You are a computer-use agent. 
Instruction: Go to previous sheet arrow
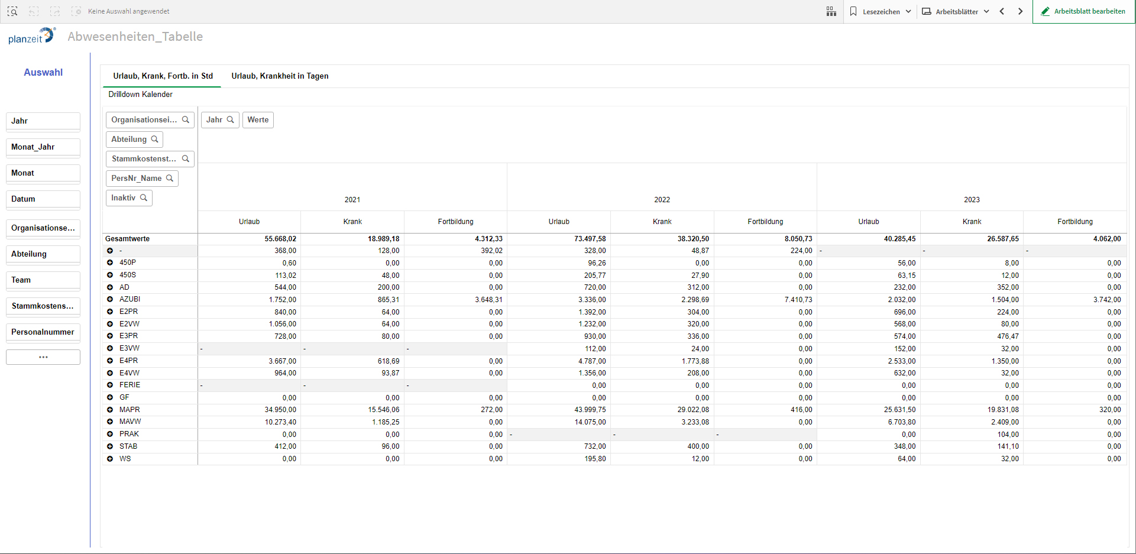pos(1002,11)
